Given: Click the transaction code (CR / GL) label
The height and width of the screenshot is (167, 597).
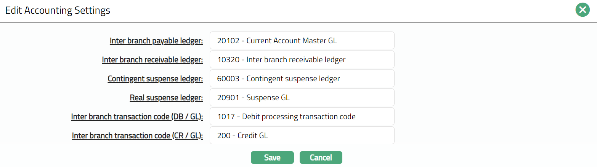Looking at the screenshot, I should [137, 136].
